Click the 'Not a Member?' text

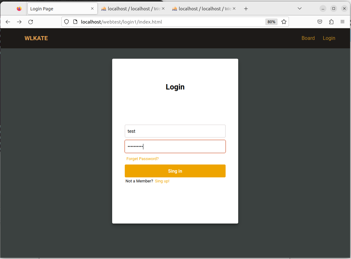139,181
